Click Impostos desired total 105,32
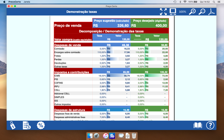224x140 pixels. [164, 72]
